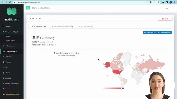Image resolution: width=177 pixels, height=99 pixels.
Task: Click the browser forward arrow
Action: coord(6,2)
